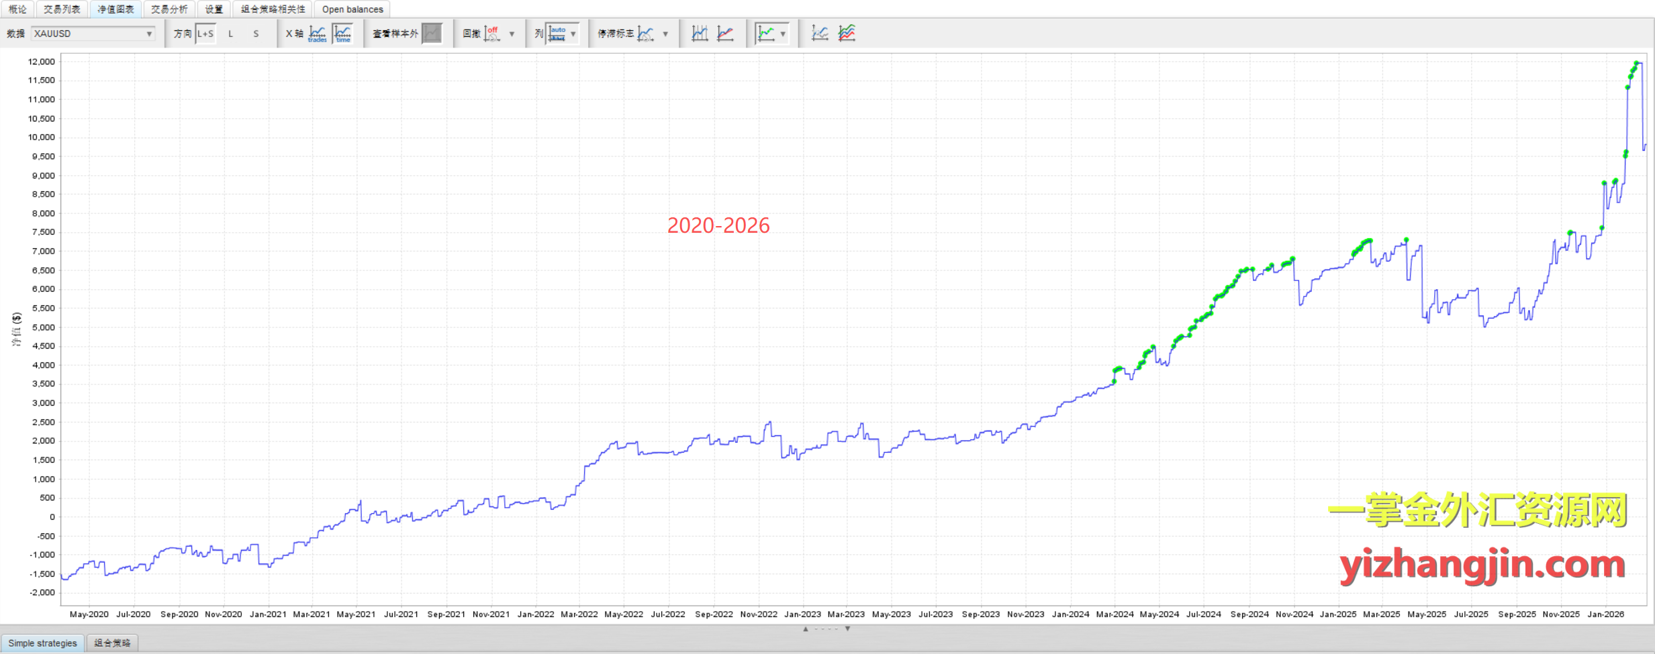Image resolution: width=1655 pixels, height=654 pixels.
Task: Switch to the 组合策略 bottom tab
Action: 112,643
